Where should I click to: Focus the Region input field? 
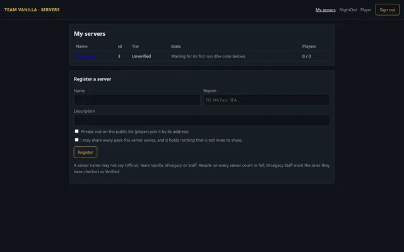pyautogui.click(x=266, y=100)
